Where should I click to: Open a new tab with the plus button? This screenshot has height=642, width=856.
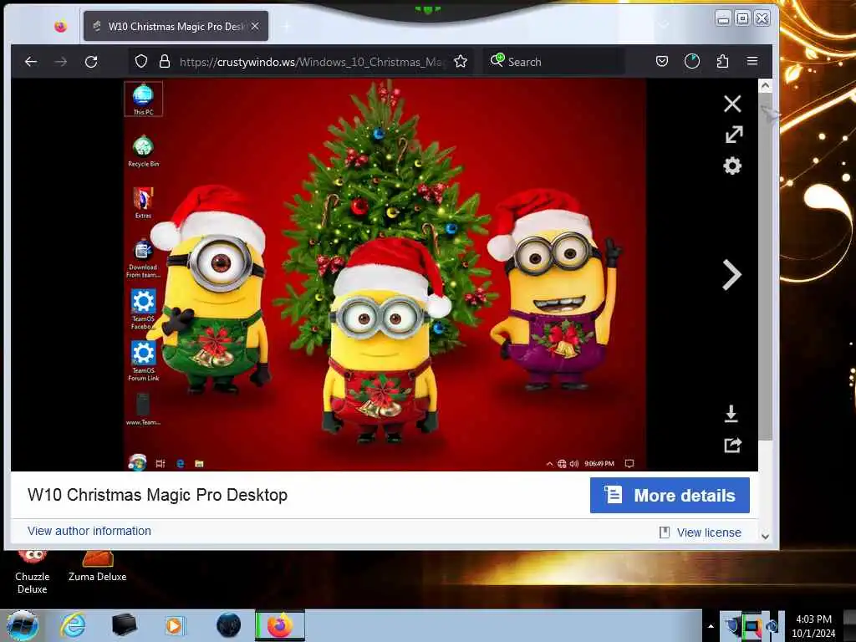click(287, 26)
